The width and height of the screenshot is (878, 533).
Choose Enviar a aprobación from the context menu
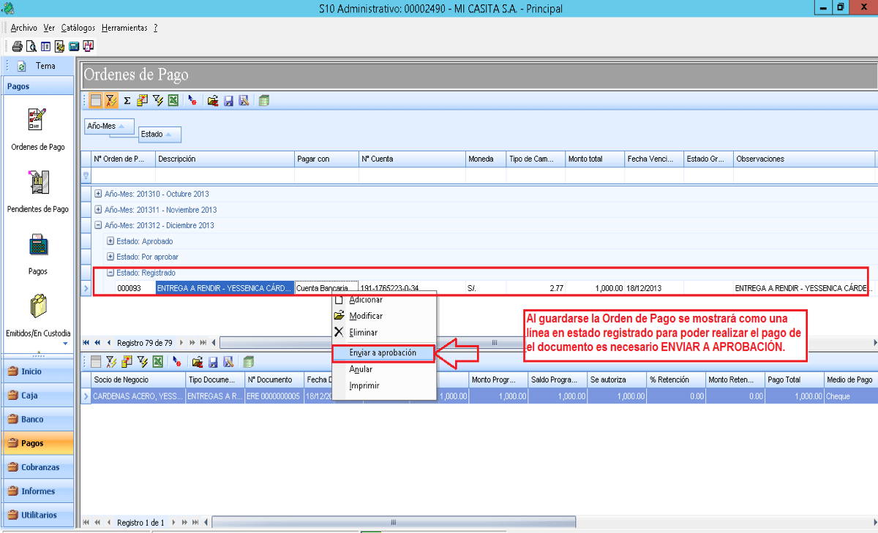(383, 352)
